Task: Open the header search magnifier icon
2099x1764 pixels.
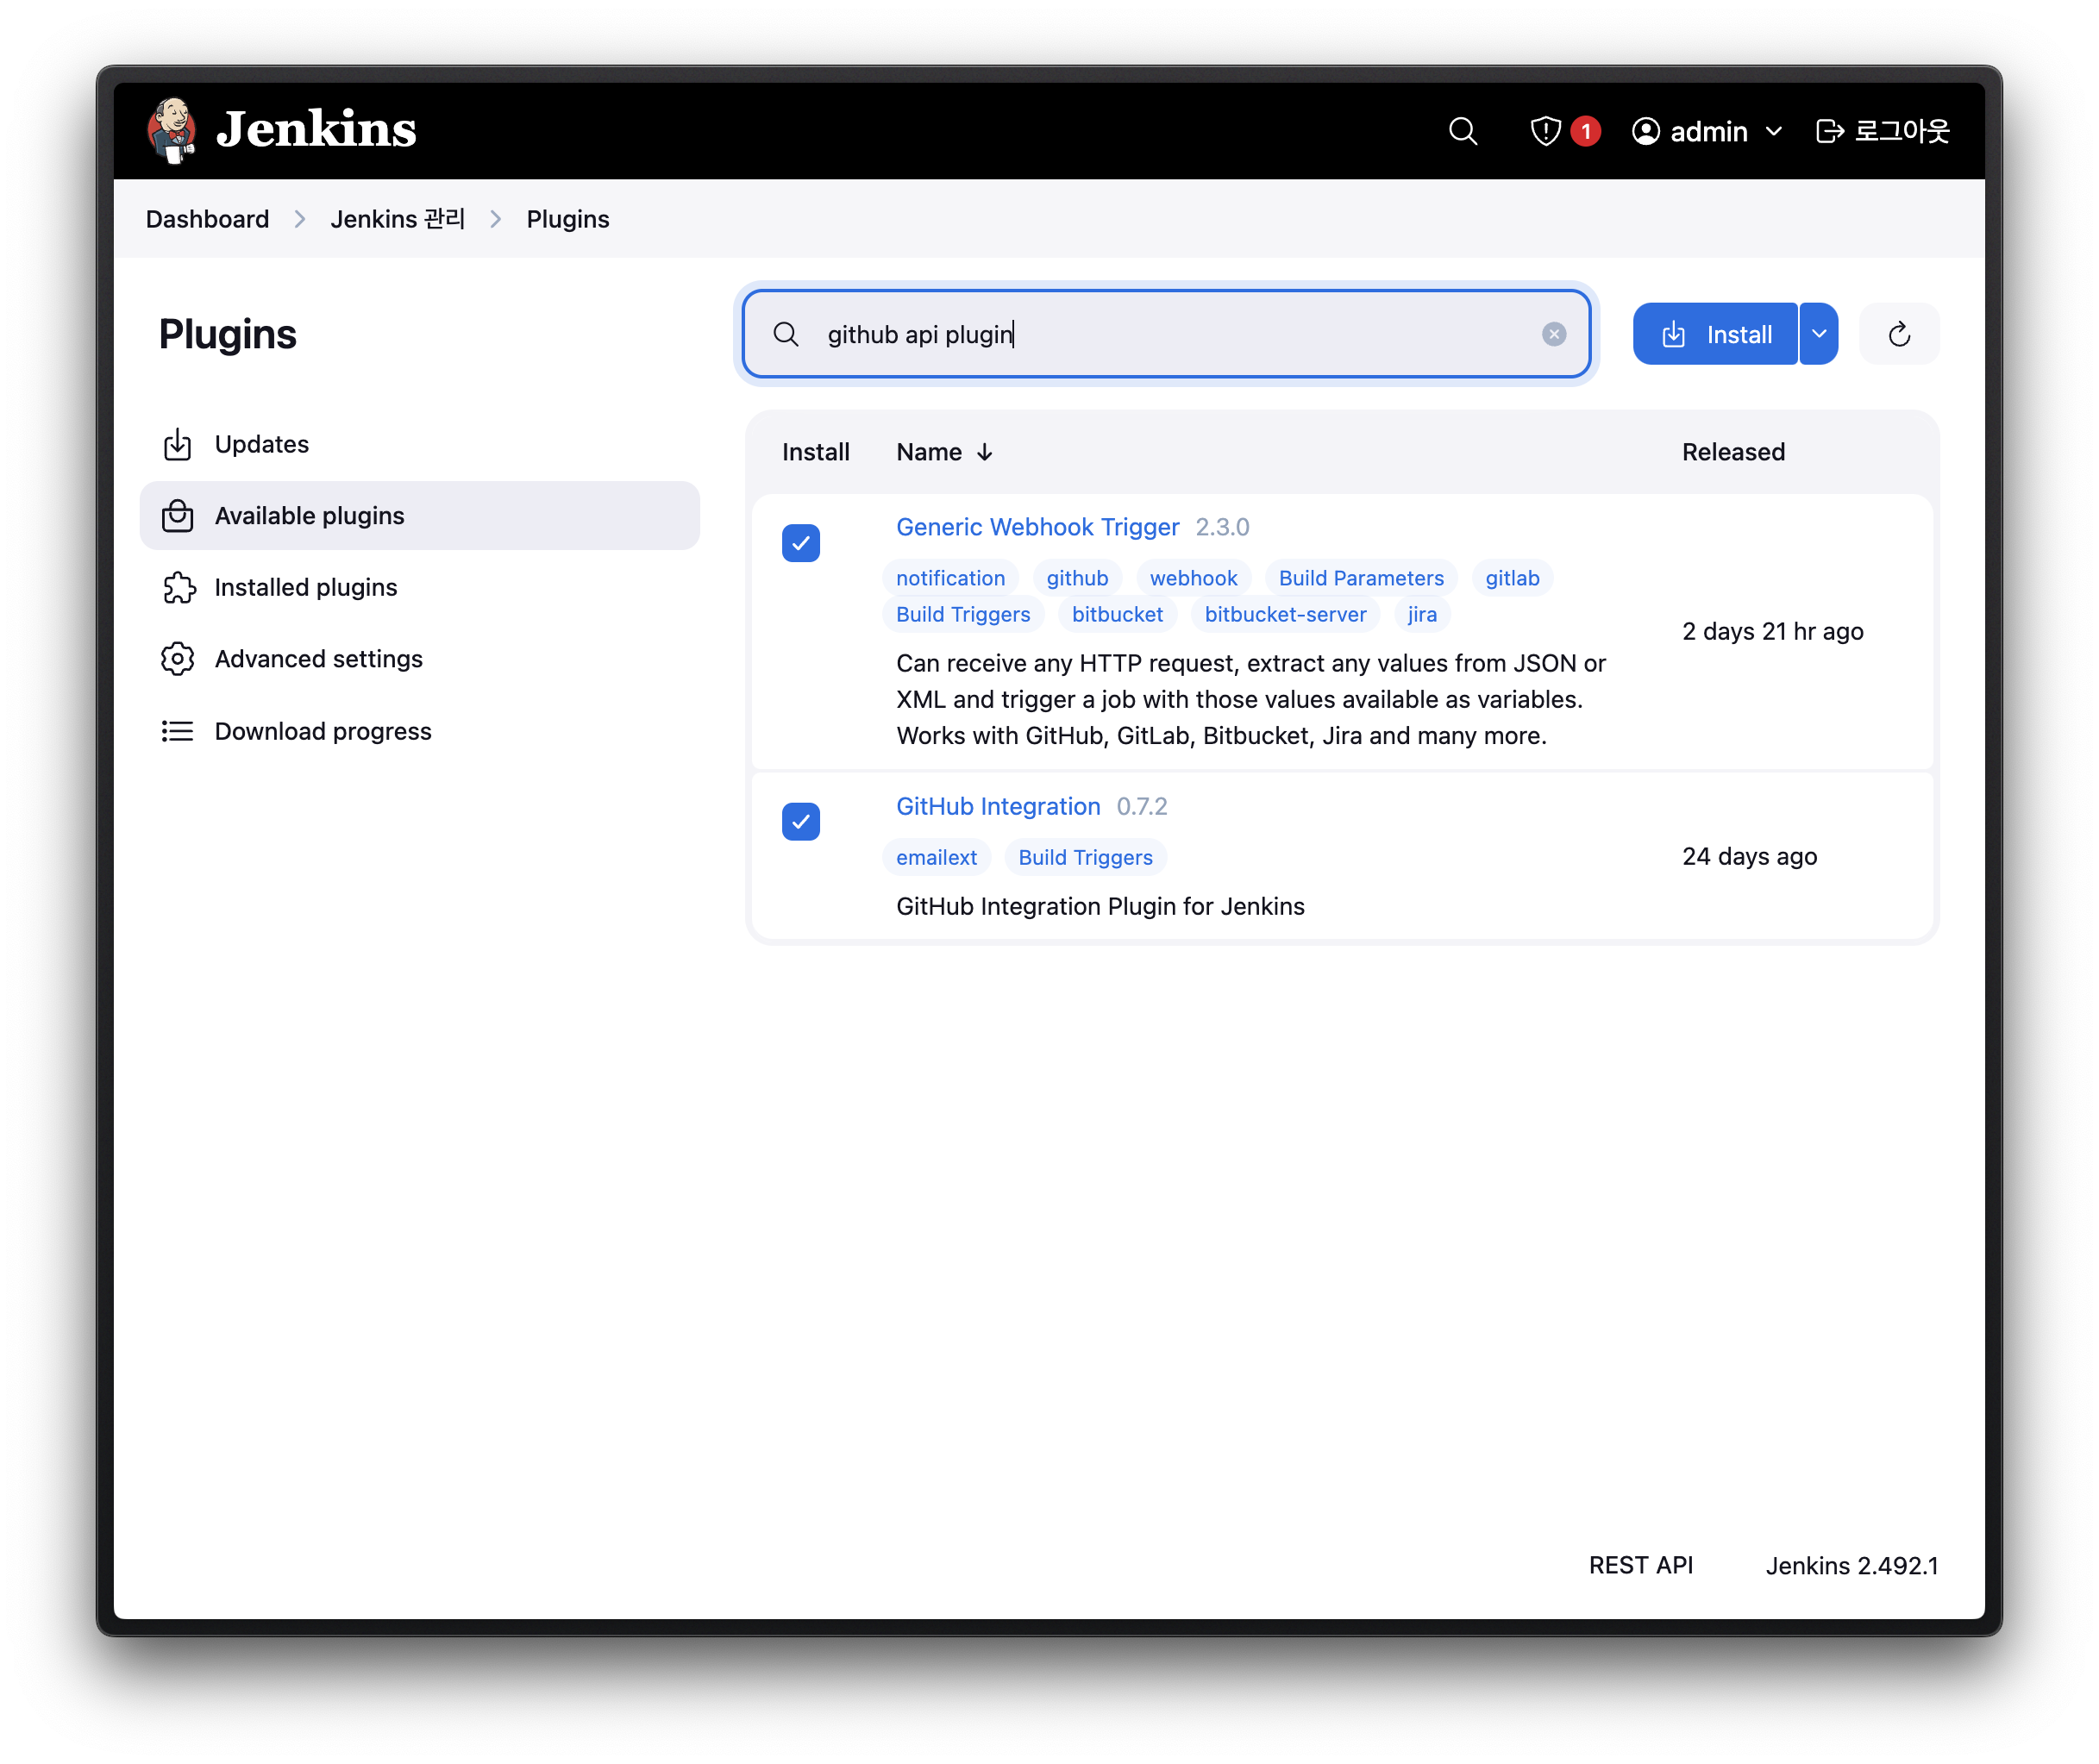Action: (1463, 131)
